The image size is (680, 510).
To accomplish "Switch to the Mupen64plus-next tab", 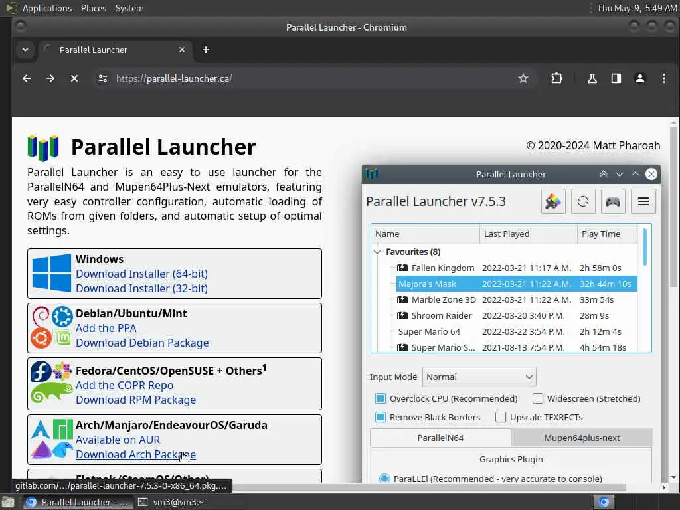I will 582,438.
